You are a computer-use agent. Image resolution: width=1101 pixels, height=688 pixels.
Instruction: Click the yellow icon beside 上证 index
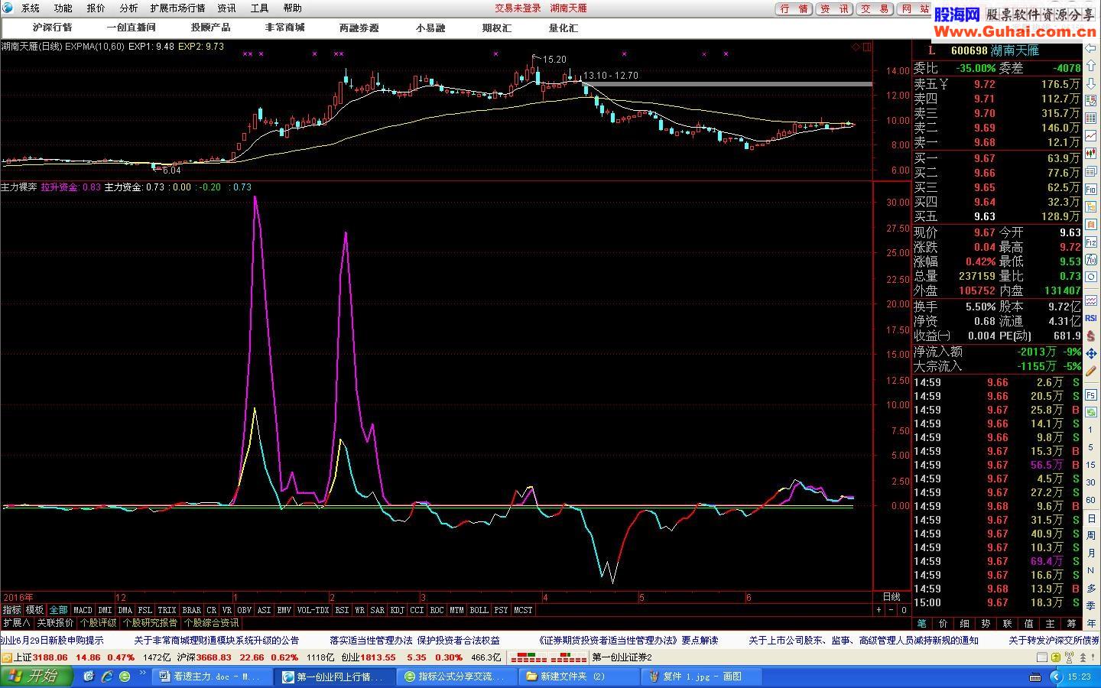tap(7, 657)
